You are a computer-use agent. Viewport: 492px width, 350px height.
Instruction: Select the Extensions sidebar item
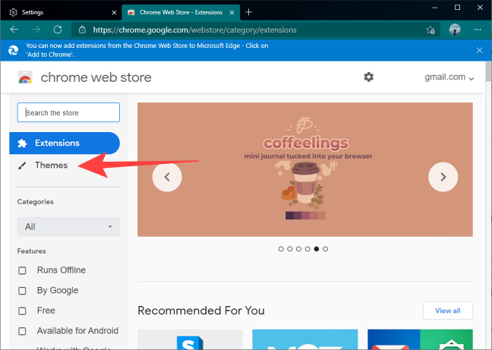pos(65,143)
